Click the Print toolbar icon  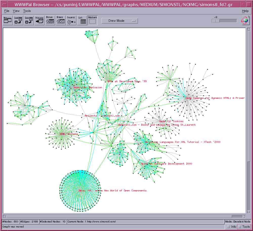[39, 20]
